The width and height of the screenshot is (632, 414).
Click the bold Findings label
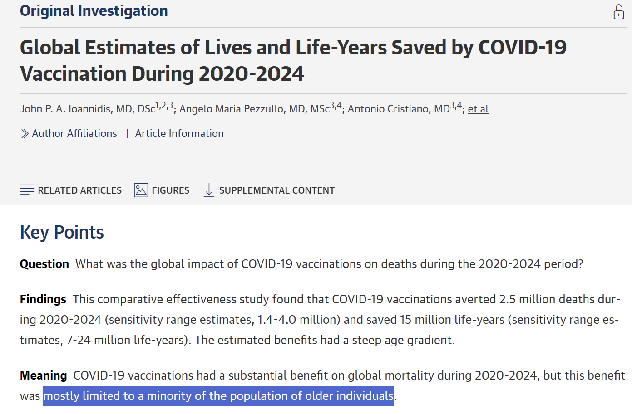(x=43, y=299)
